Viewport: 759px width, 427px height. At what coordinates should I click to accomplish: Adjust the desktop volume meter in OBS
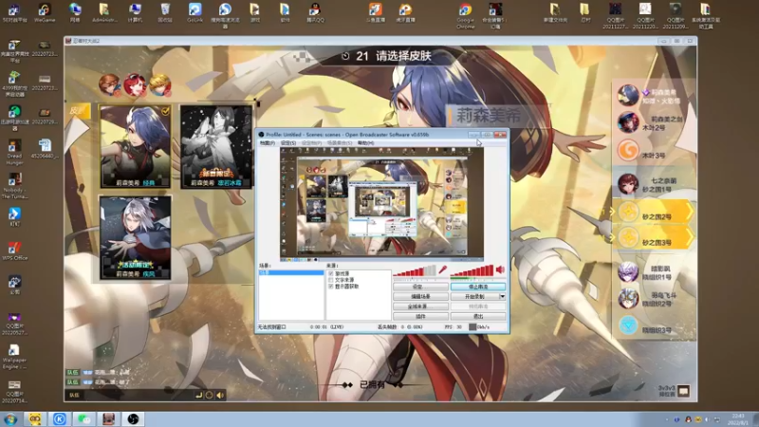pyautogui.click(x=472, y=271)
